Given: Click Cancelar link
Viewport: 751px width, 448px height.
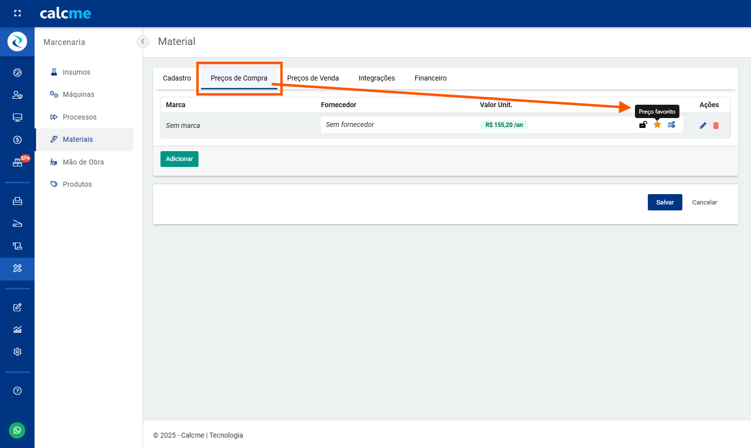Looking at the screenshot, I should click(705, 203).
